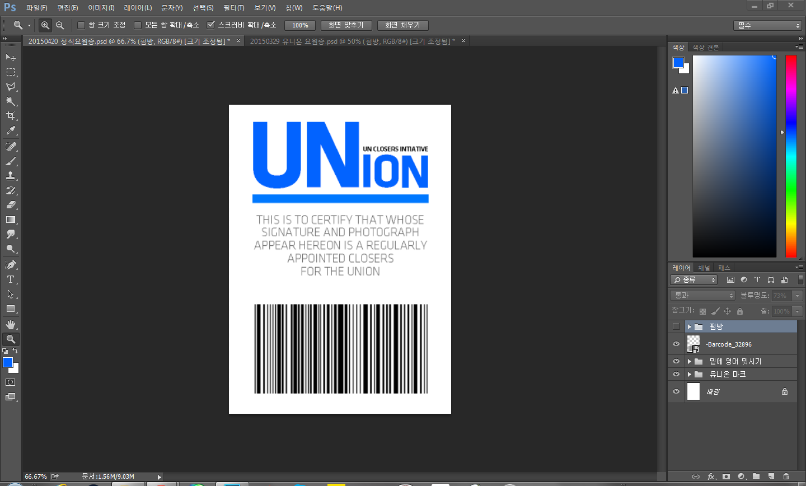Select the Rectangle shape tool
The height and width of the screenshot is (486, 806).
click(11, 309)
